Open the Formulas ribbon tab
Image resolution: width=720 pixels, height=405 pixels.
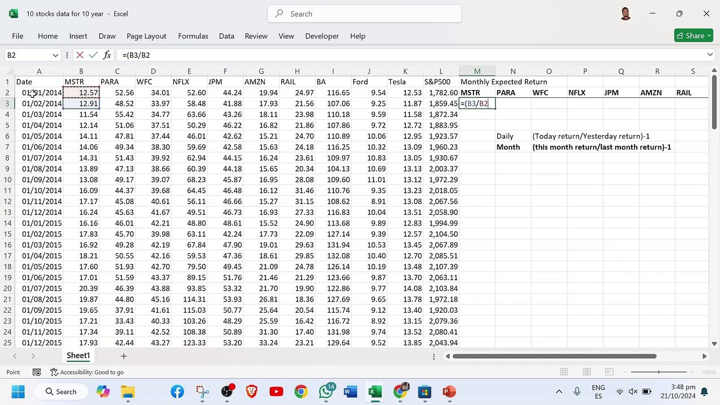(x=193, y=36)
